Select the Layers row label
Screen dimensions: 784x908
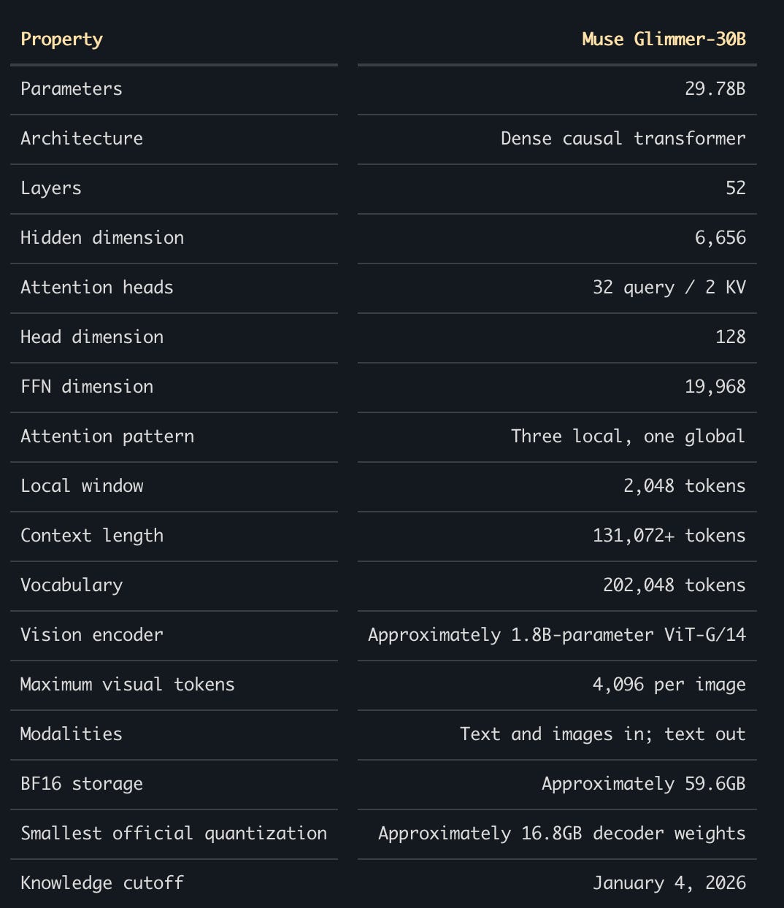pos(51,188)
